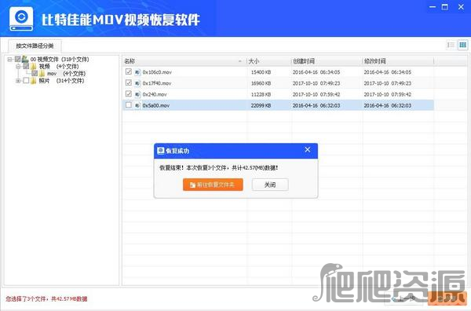This screenshot has width=471, height=311.
Task: Click modified time 2017-10-10 07:59:42
Action: click(x=388, y=94)
